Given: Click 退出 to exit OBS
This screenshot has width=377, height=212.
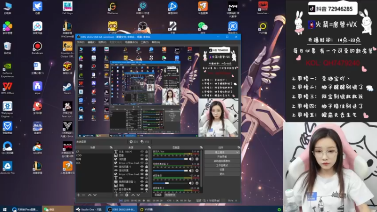Looking at the screenshot, I should [x=222, y=174].
